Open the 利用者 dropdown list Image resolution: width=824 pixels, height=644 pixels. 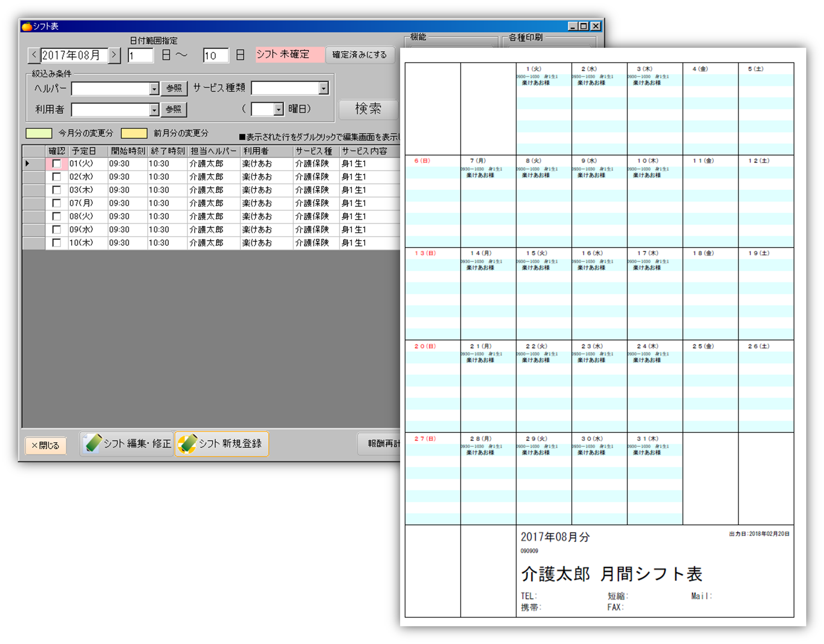(154, 110)
